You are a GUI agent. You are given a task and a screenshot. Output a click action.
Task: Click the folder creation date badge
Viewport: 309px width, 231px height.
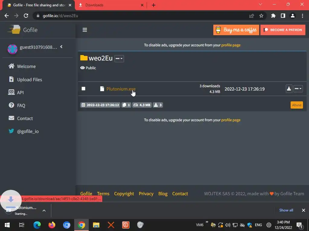click(100, 105)
